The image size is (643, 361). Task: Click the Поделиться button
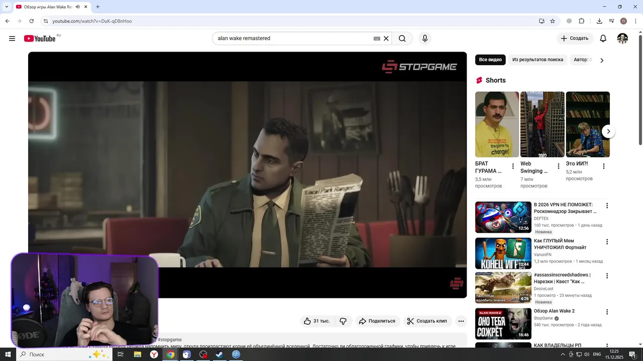(x=377, y=321)
